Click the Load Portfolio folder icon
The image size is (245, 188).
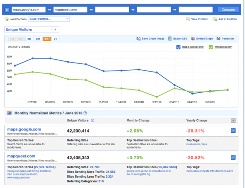point(7,19)
